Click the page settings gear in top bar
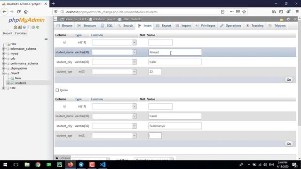Image resolution: width=301 pixels, height=169 pixels. (x=288, y=19)
